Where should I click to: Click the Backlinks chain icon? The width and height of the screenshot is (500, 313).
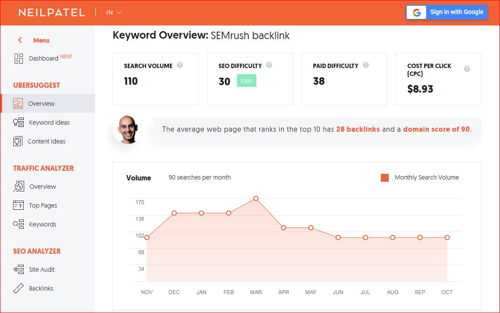point(18,288)
